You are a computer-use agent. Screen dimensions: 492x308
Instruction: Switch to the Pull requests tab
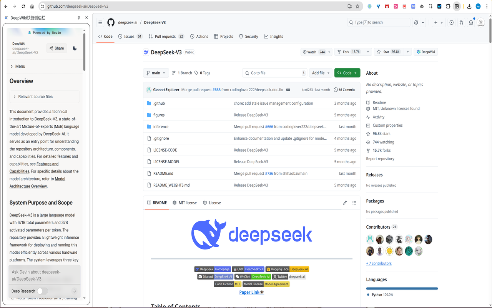[x=166, y=36]
